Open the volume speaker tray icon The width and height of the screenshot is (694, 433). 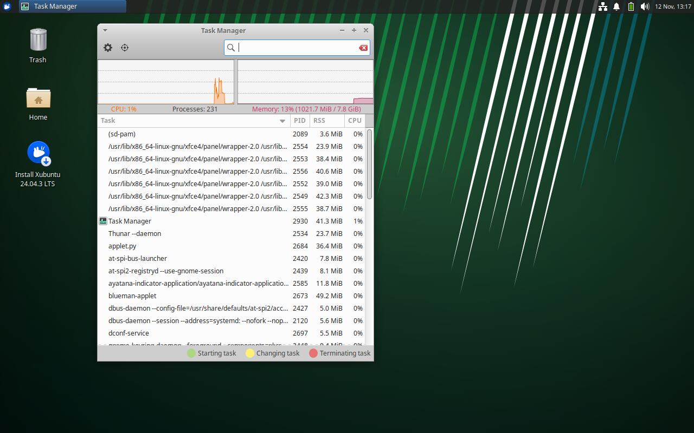(645, 6)
